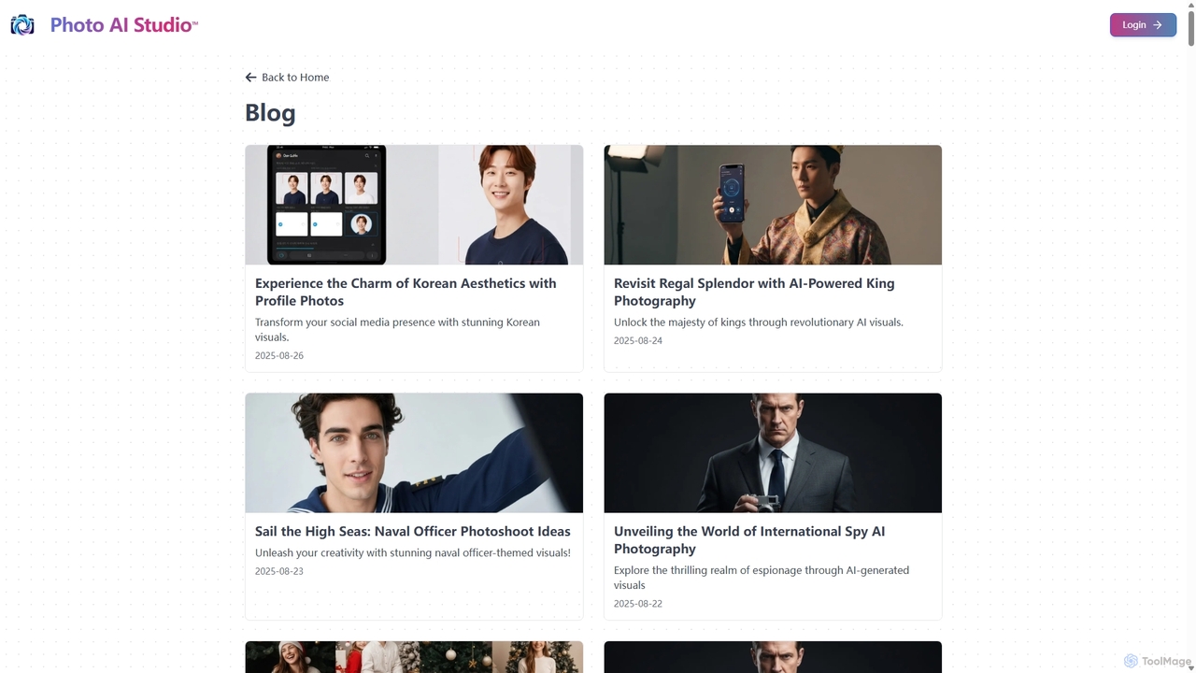
Task: Click the date 2025-08-22
Action: (638, 604)
